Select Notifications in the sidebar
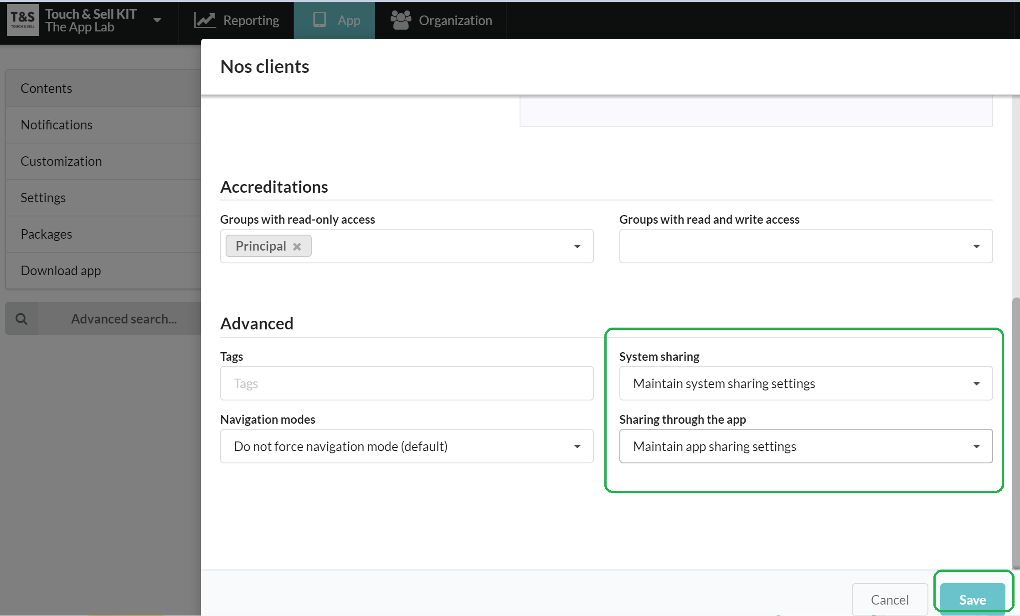 (103, 125)
